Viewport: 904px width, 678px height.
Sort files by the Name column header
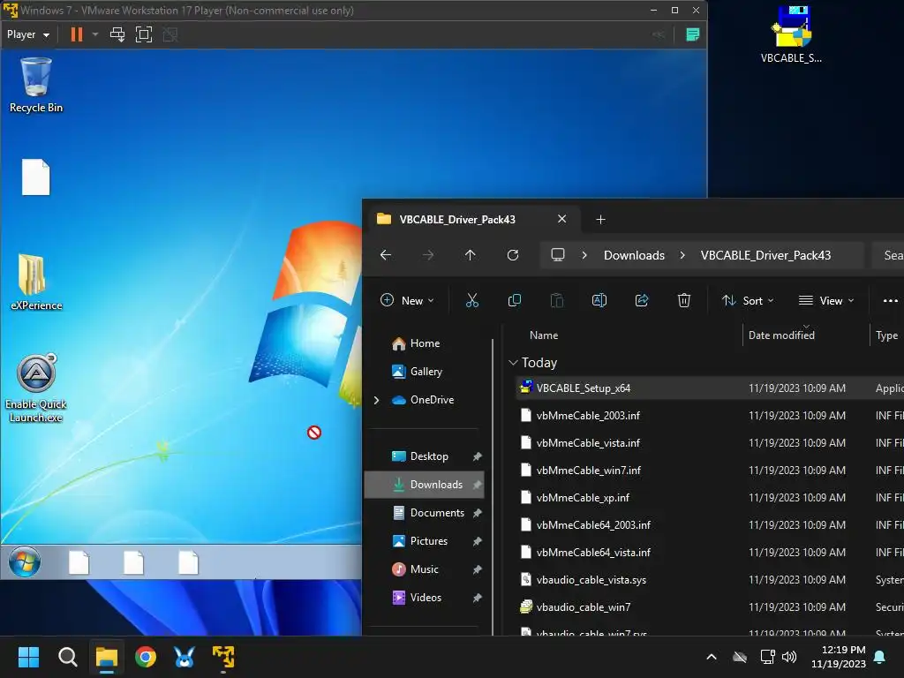[x=544, y=335]
